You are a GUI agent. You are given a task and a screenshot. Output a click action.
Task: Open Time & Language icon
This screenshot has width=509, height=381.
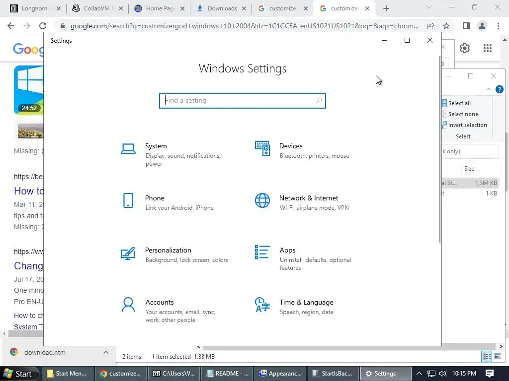coord(262,305)
